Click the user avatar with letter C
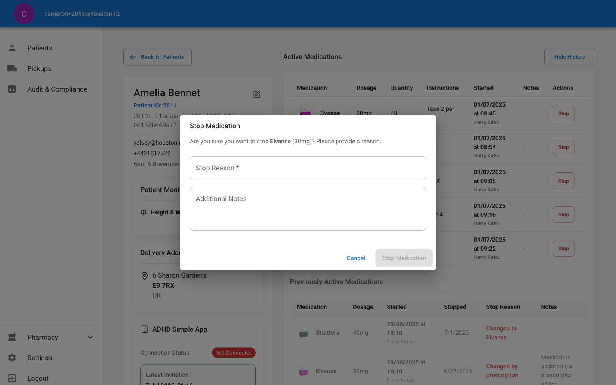616x385 pixels. click(24, 14)
